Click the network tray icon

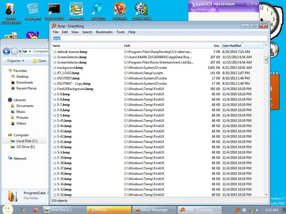251,210
